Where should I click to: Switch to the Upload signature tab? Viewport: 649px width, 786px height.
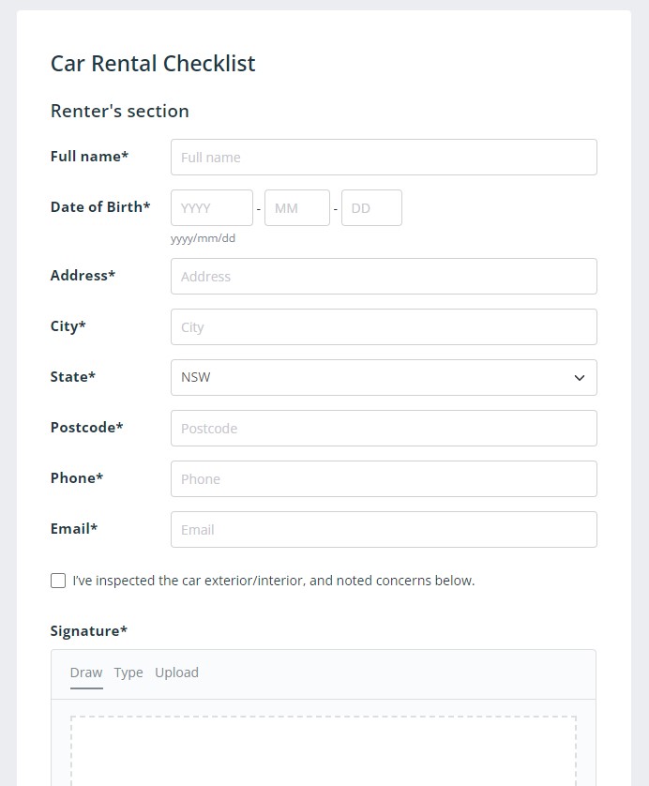(x=176, y=673)
